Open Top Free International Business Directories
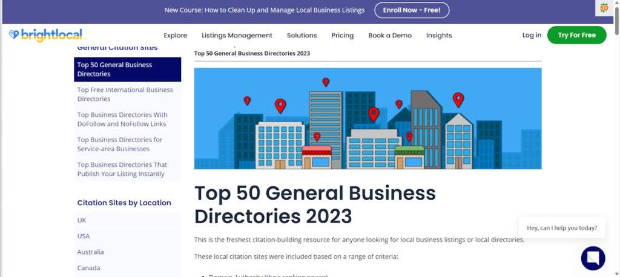This screenshot has width=620, height=277. tap(127, 94)
